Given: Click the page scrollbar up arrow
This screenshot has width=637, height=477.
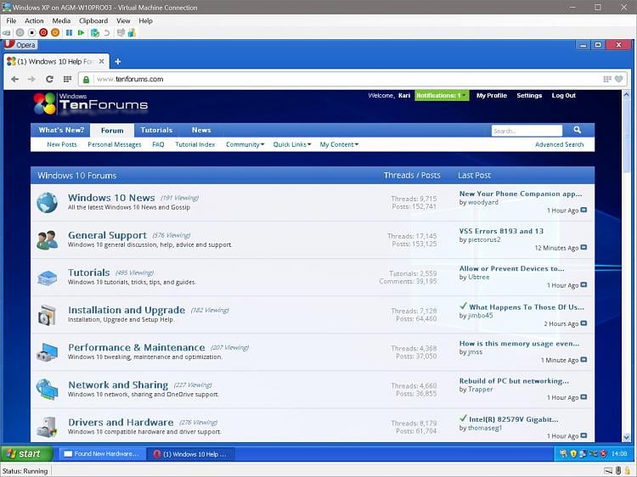Looking at the screenshot, I should point(626,94).
